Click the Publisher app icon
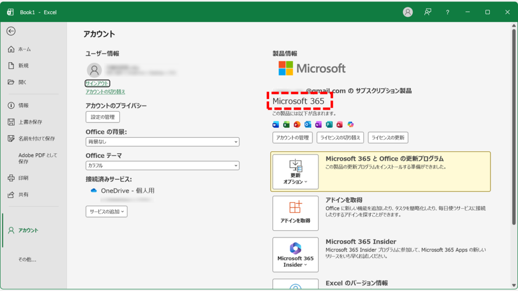This screenshot has height=291, width=518. [x=329, y=124]
